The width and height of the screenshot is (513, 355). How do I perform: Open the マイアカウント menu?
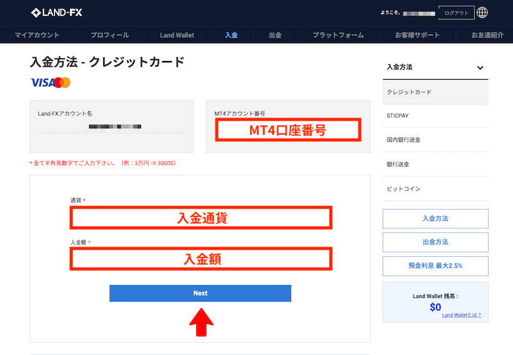click(x=37, y=35)
